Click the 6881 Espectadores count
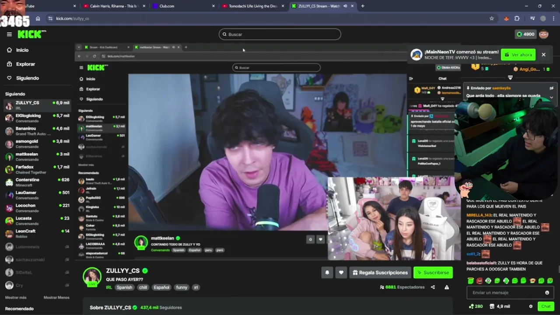 point(402,287)
